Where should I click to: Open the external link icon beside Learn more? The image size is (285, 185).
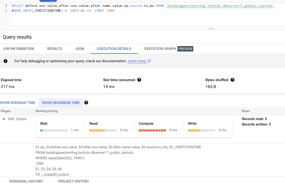[149, 61]
